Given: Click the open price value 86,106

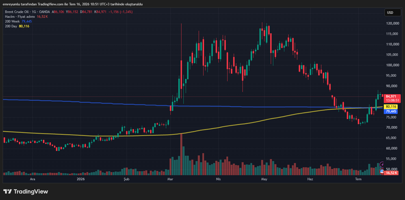Looking at the screenshot, I should tap(59, 12).
